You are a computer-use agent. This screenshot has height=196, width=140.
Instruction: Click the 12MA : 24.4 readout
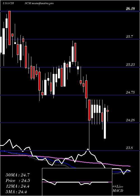click(18, 186)
